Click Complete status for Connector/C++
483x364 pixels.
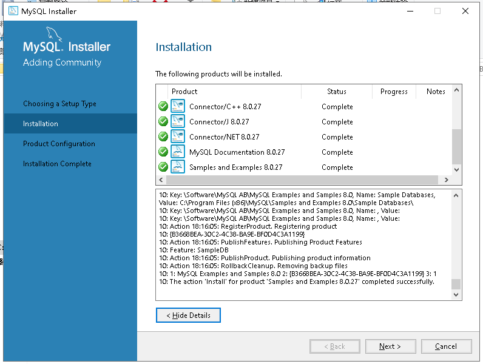pos(337,107)
